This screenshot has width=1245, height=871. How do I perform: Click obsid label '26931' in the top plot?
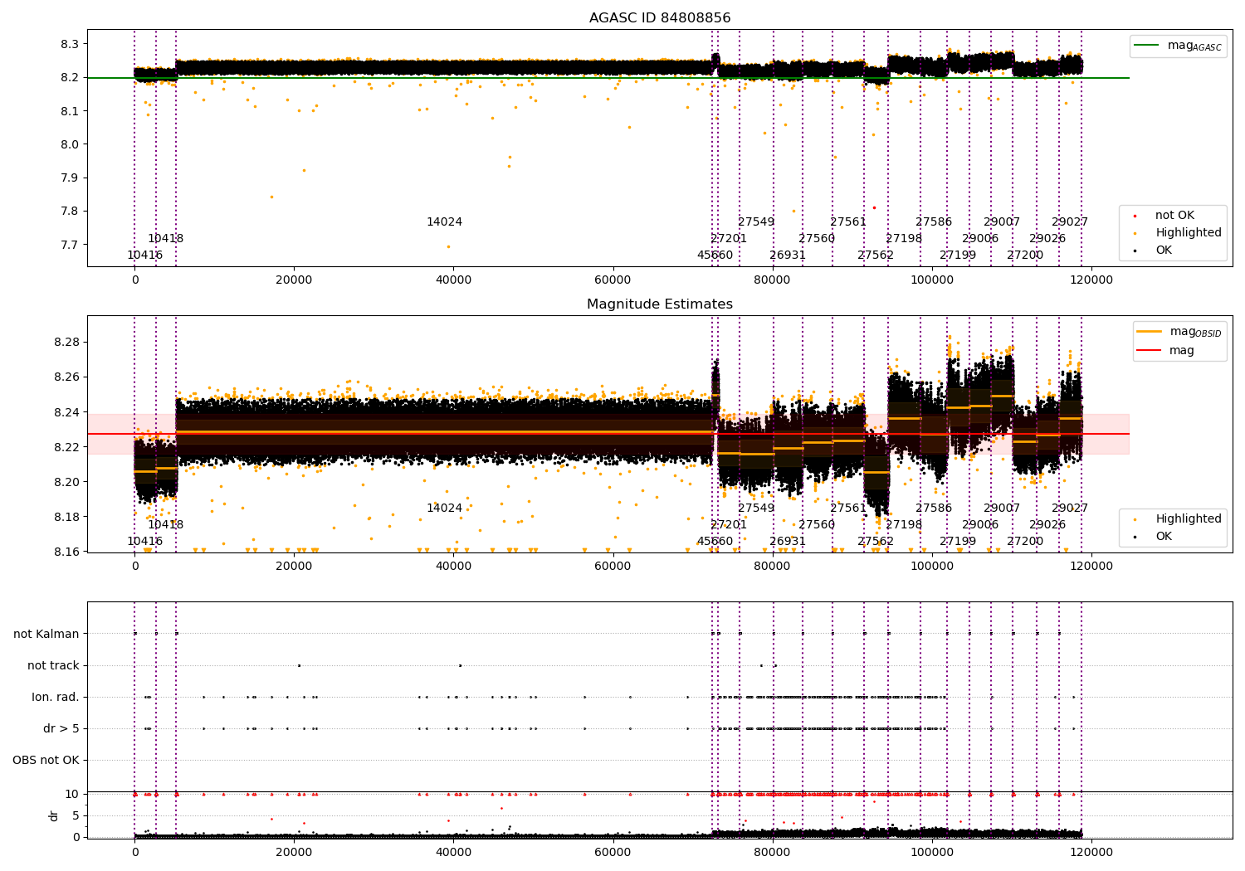(788, 255)
